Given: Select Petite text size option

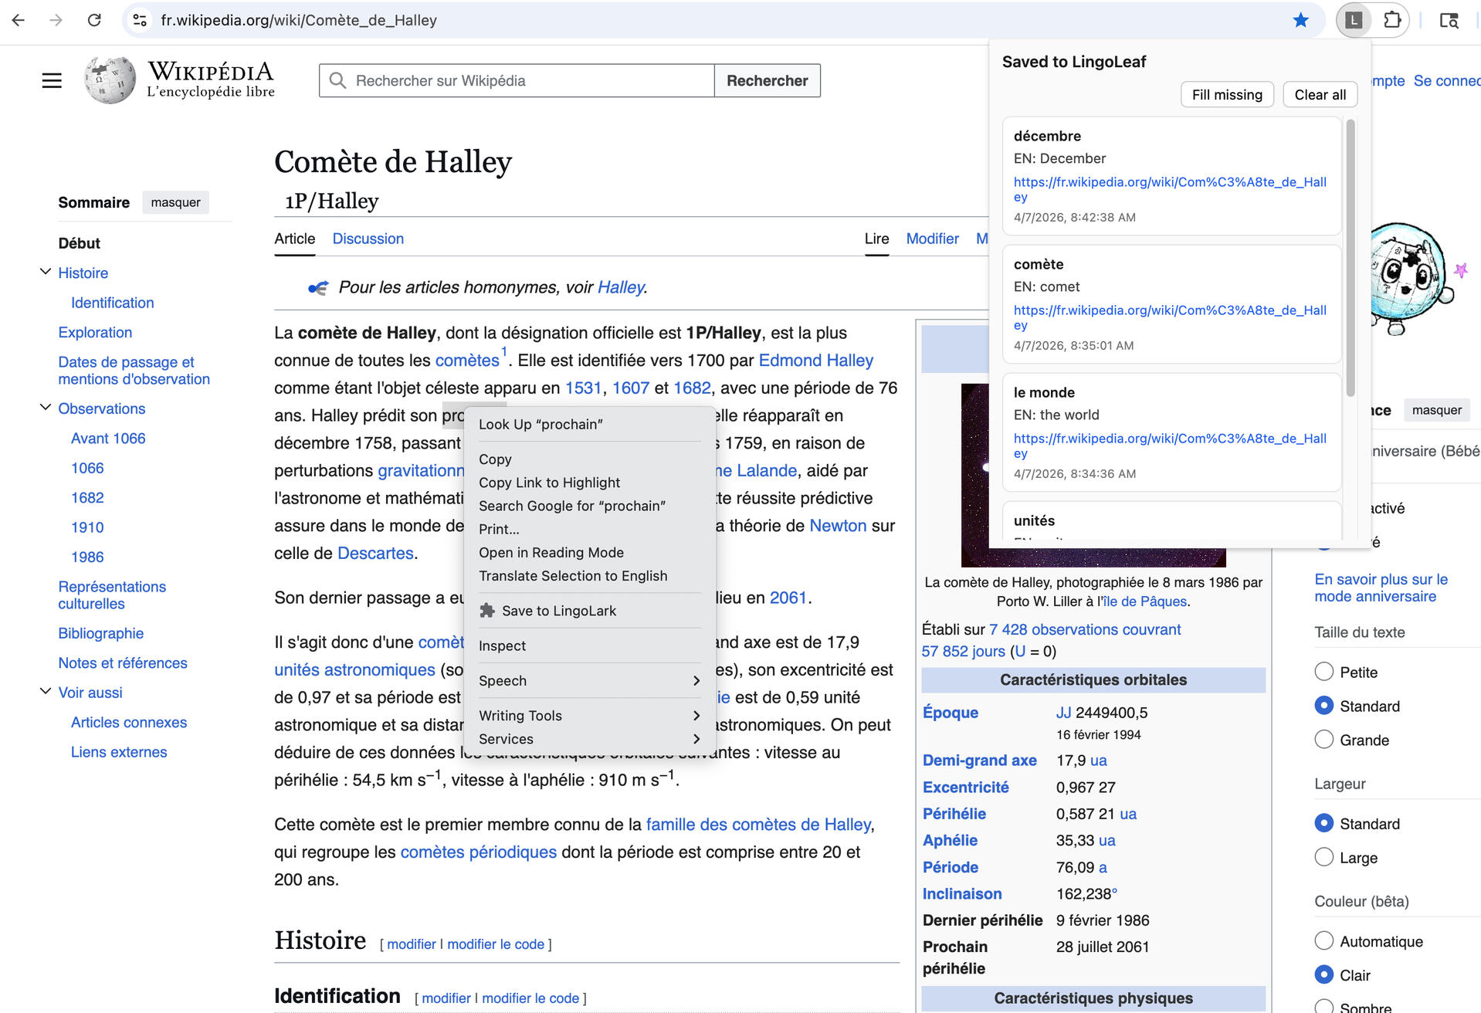Looking at the screenshot, I should [1324, 672].
